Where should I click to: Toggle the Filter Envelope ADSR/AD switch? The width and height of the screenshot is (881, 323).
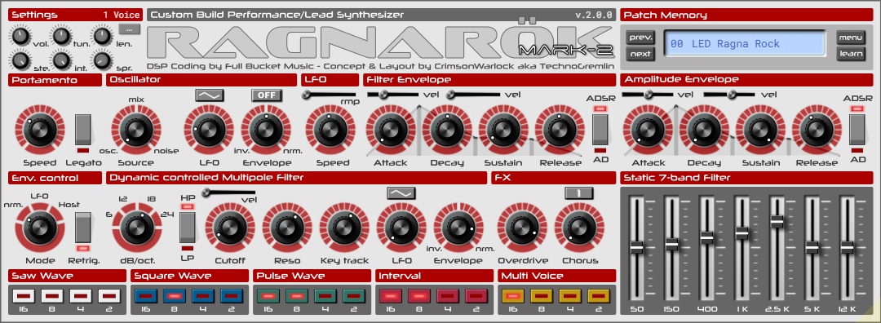coord(600,129)
